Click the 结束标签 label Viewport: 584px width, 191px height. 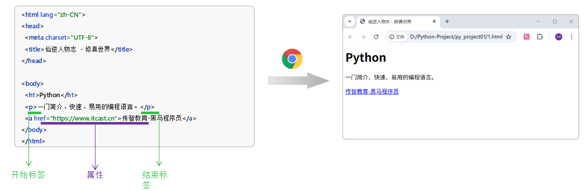click(155, 180)
